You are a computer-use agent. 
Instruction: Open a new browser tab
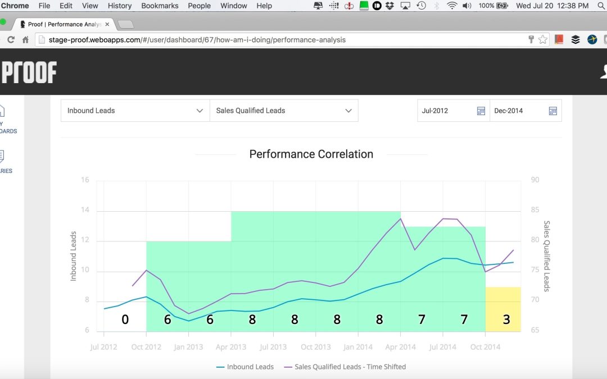pos(125,24)
